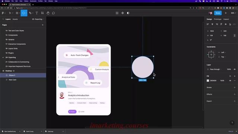This screenshot has height=134, width=238.
Task: Align selection to right
Action: [x=217, y=24]
